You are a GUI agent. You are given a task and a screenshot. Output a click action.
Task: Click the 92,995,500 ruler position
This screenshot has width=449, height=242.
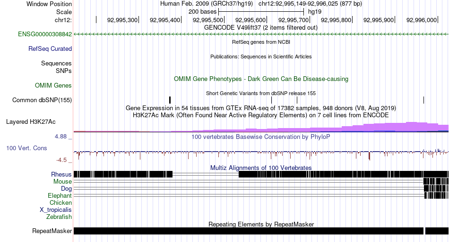[x=208, y=20]
